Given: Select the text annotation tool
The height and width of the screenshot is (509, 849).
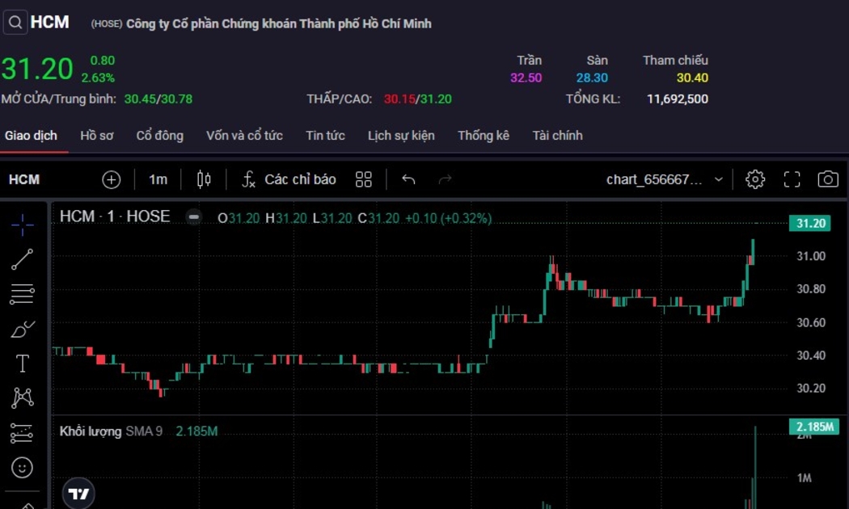Looking at the screenshot, I should 23,364.
